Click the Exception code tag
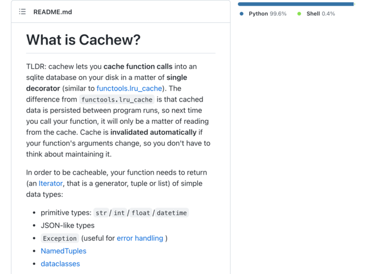This screenshot has height=274, width=366. 59,239
